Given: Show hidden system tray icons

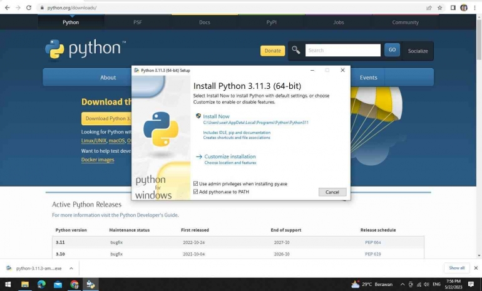Looking at the screenshot, I should (402, 285).
